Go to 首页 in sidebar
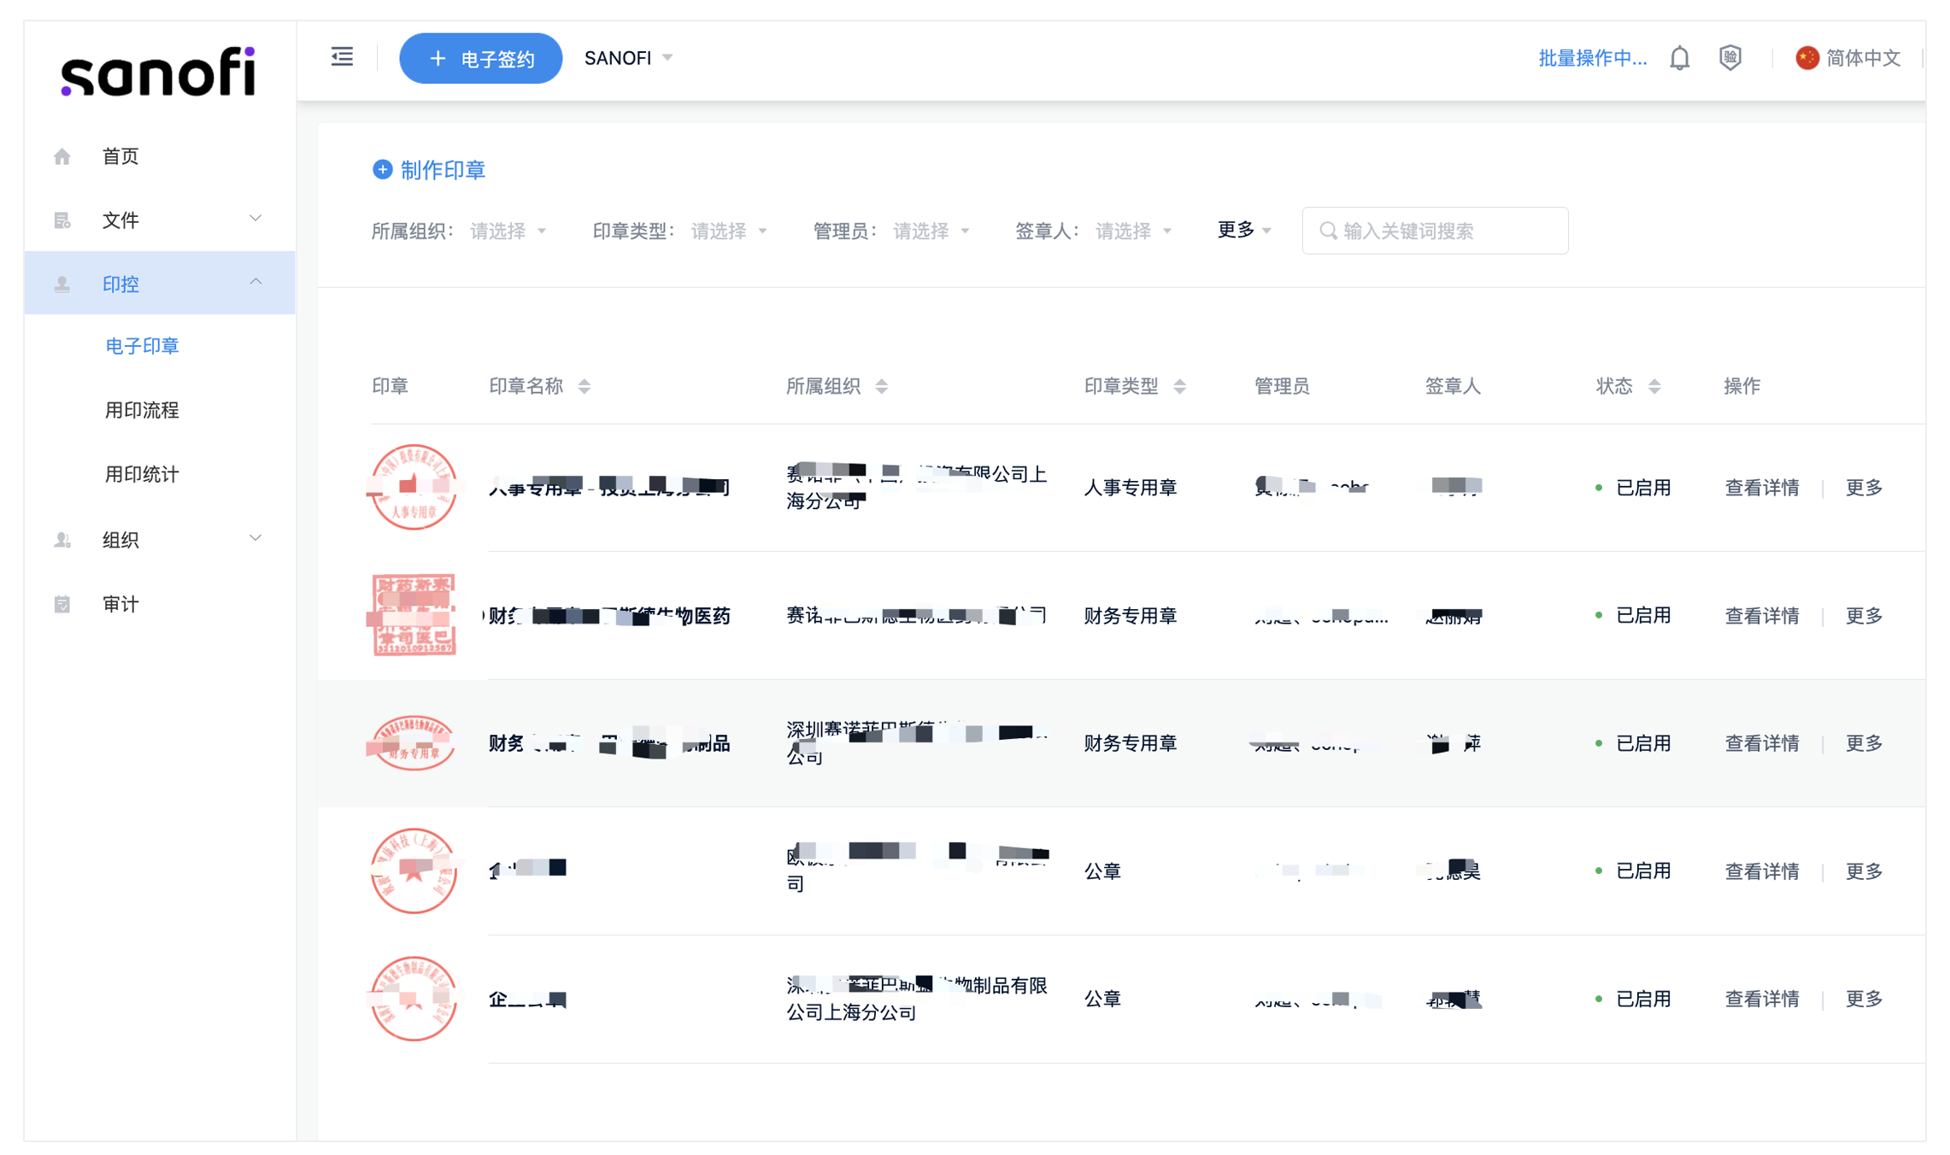This screenshot has height=1155, width=1950. point(120,156)
